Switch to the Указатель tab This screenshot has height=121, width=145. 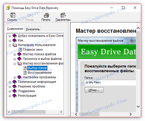[33, 29]
